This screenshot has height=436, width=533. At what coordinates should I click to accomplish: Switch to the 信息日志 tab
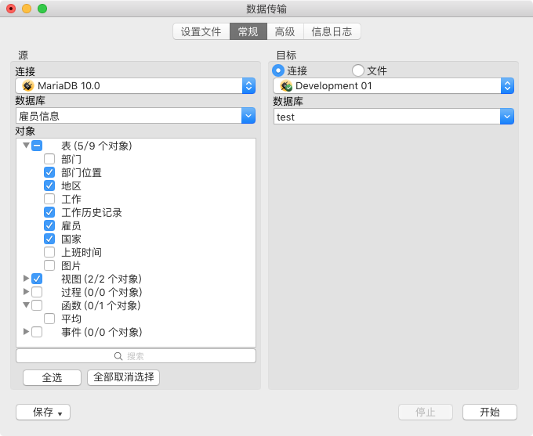click(332, 31)
